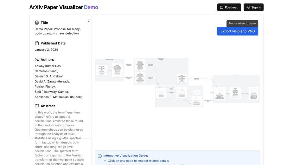Image resolution: width=293 pixels, height=165 pixels.
Task: Click the Demo label in the header
Action: pyautogui.click(x=91, y=7)
